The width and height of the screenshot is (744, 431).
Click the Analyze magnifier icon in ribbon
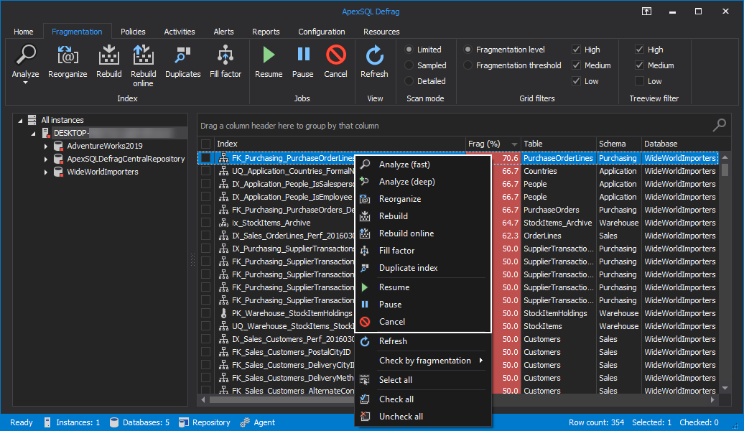(x=26, y=55)
